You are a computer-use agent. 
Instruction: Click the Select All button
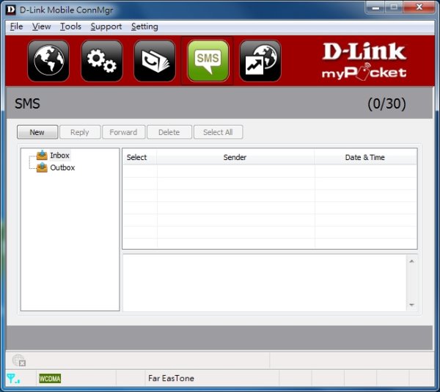tap(218, 132)
